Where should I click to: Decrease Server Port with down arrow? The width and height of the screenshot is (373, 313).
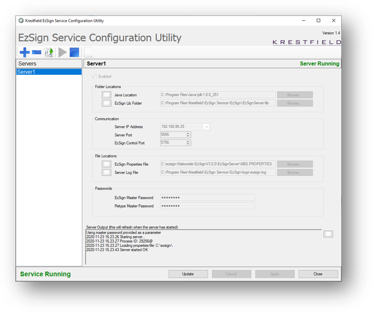pos(188,136)
